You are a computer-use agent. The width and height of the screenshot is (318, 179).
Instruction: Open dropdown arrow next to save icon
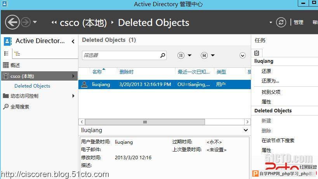[x=213, y=55]
